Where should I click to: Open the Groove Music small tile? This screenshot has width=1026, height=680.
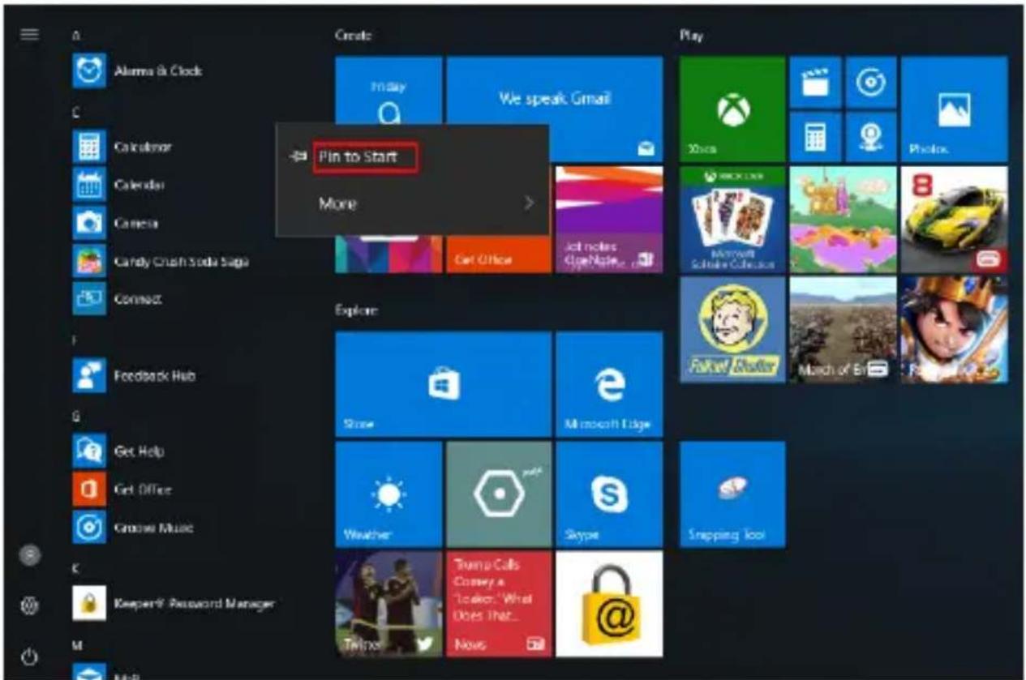point(870,81)
